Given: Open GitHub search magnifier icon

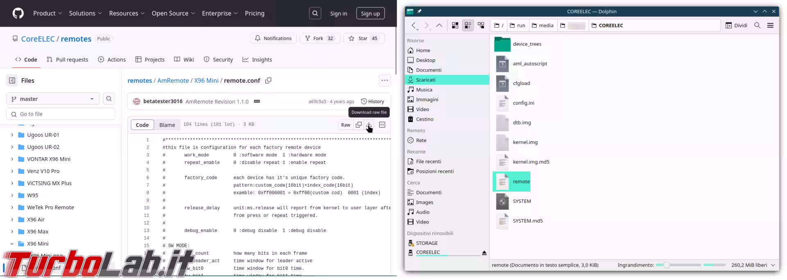Looking at the screenshot, I should 315,13.
